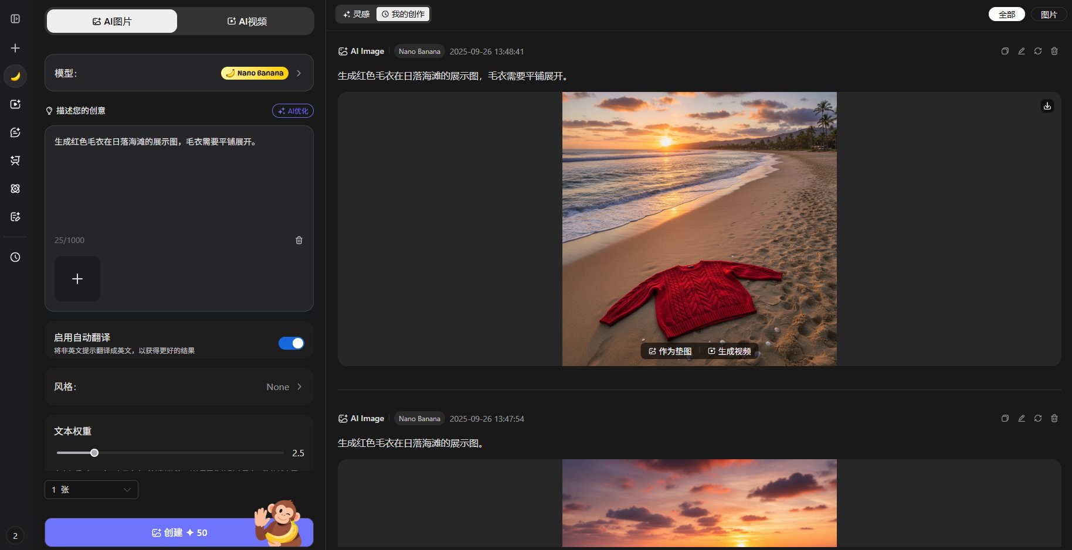Image resolution: width=1072 pixels, height=550 pixels.
Task: Click the 2025-09-26 13:48:41 timestamp
Action: [x=487, y=52]
